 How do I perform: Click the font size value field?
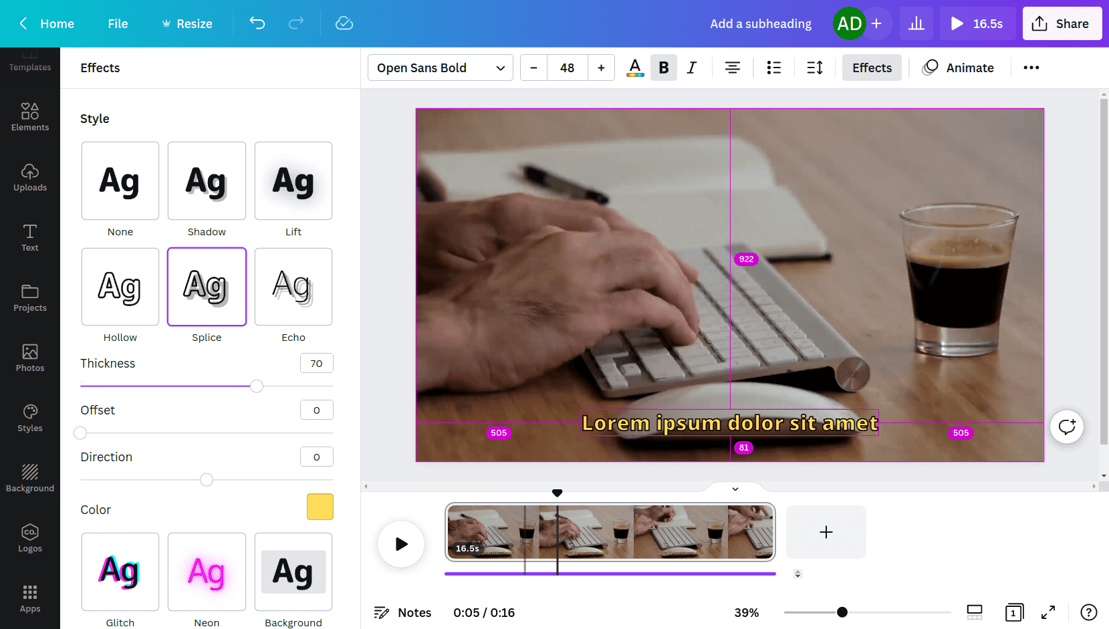[x=568, y=68]
